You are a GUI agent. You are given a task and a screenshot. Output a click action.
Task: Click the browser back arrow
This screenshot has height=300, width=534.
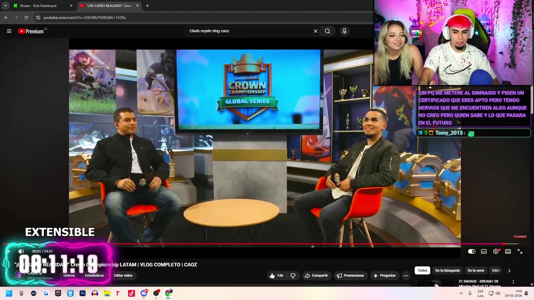(x=6, y=17)
